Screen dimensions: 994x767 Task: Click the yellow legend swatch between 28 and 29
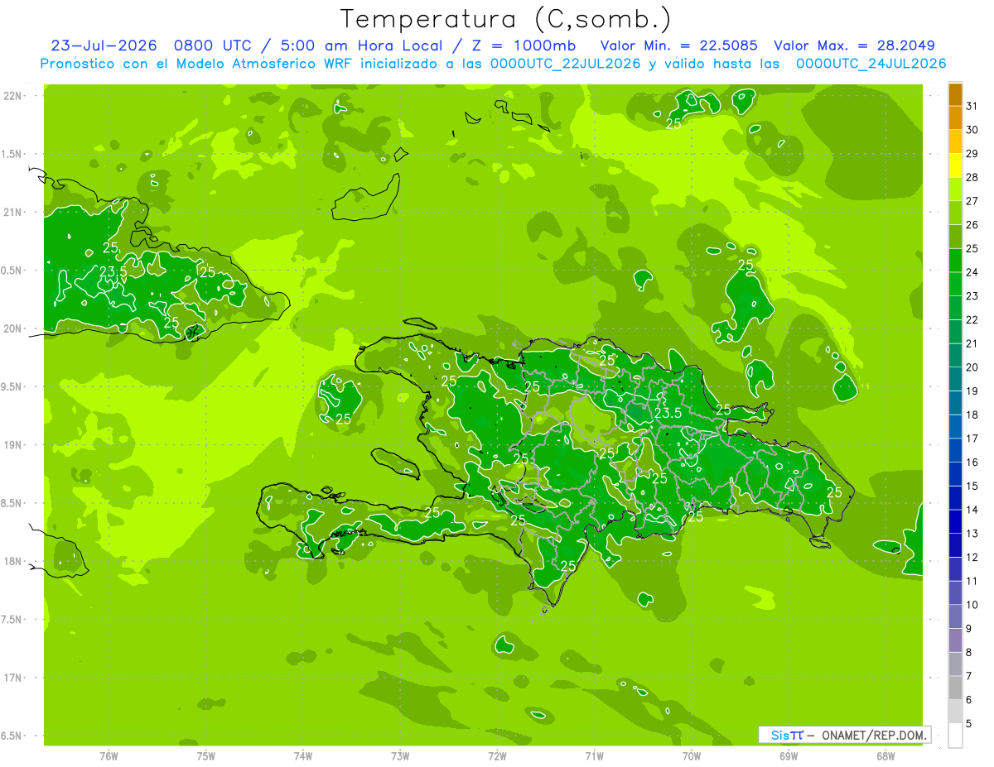point(955,166)
